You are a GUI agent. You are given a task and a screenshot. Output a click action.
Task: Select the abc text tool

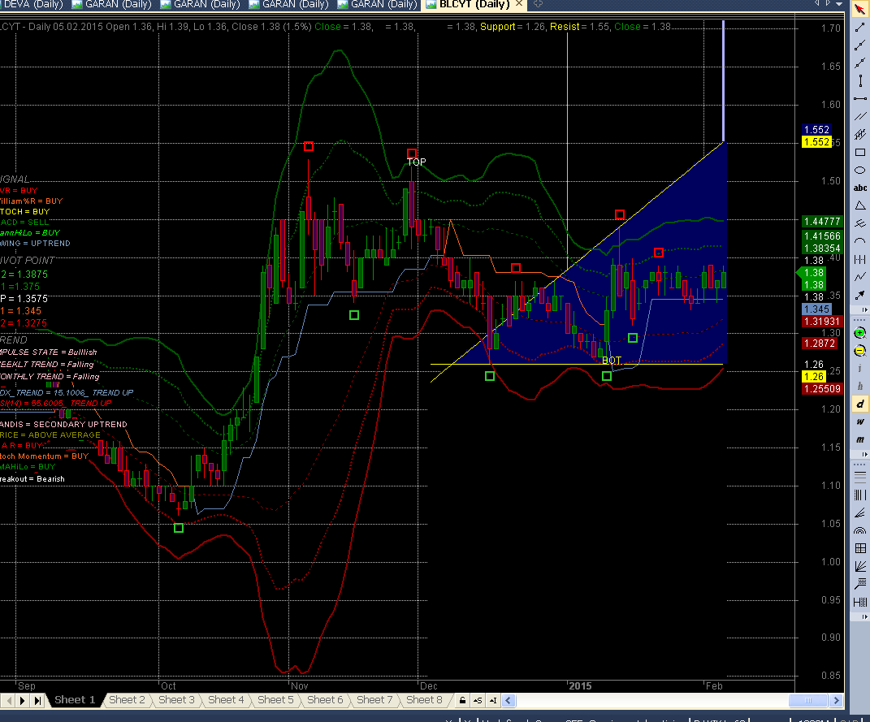pyautogui.click(x=859, y=188)
